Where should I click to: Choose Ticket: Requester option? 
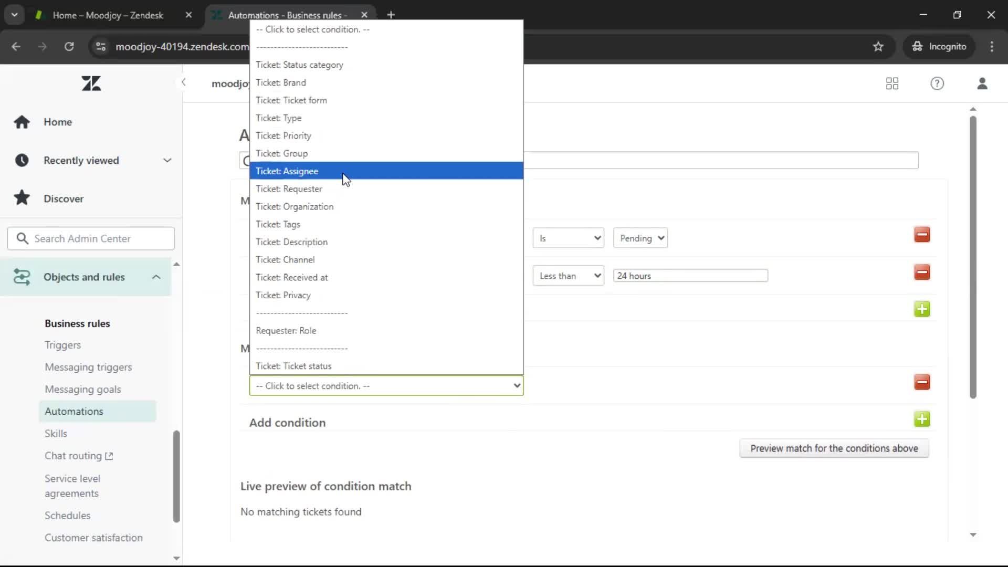386,188
